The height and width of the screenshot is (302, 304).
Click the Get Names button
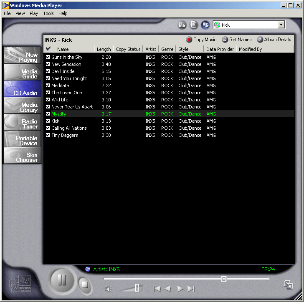237,40
